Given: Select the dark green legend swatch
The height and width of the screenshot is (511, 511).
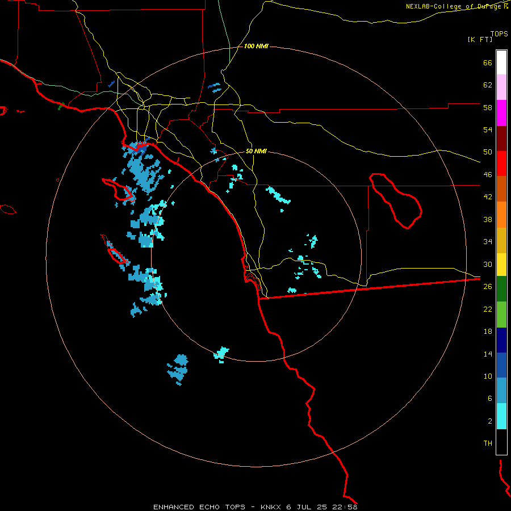Looking at the screenshot, I should [501, 289].
